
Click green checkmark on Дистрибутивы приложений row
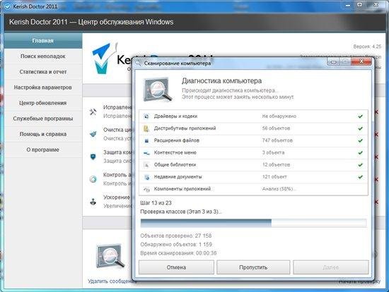point(361,128)
